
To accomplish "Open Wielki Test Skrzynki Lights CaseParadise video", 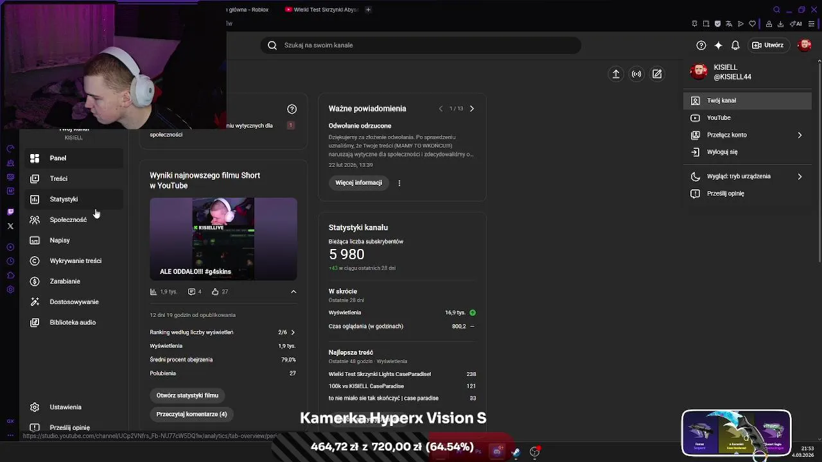I will pyautogui.click(x=380, y=374).
